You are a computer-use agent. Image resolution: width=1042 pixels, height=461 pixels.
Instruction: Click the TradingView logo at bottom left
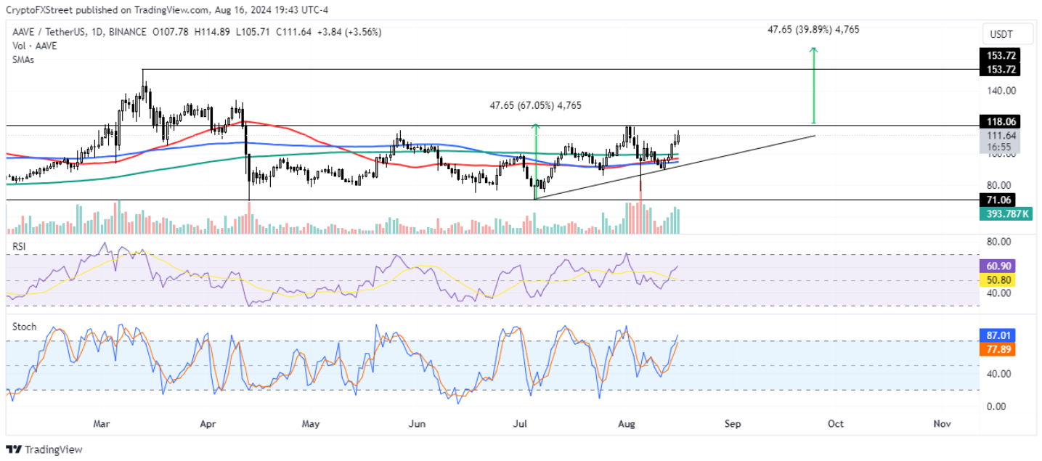[44, 449]
